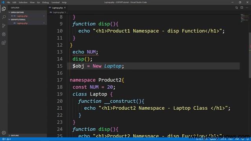Click the errors and warnings status indicator
Viewport: 251px width, 141px height.
(6, 139)
